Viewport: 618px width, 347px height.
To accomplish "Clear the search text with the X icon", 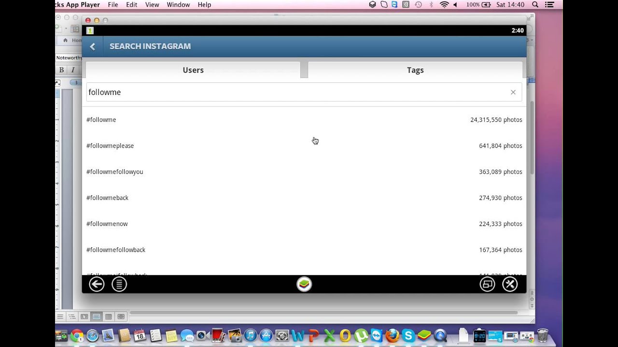I will pos(513,92).
